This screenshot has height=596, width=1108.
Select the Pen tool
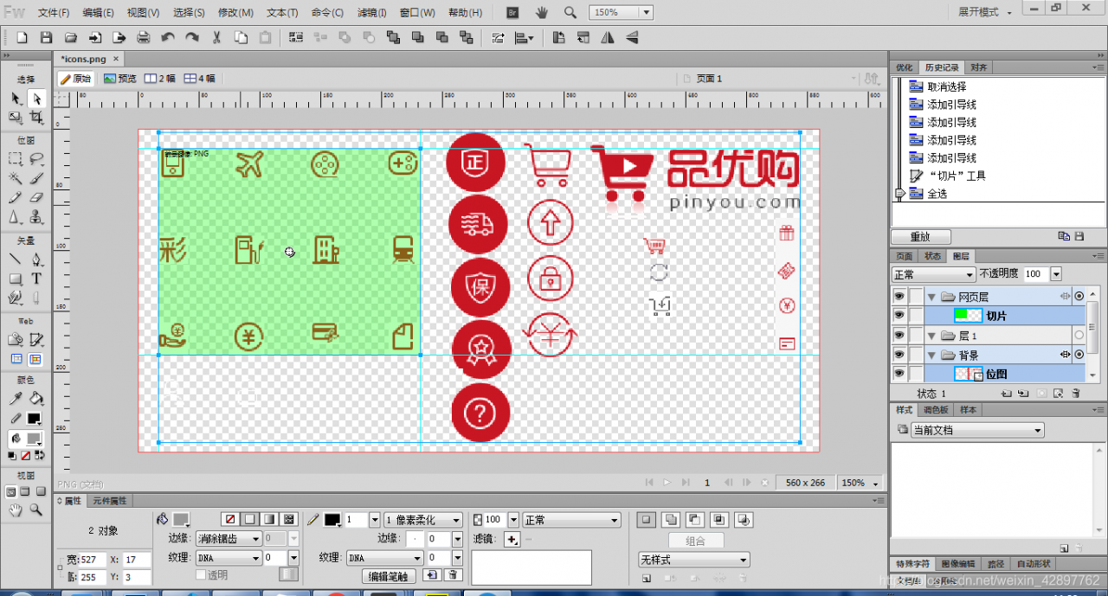point(36,260)
